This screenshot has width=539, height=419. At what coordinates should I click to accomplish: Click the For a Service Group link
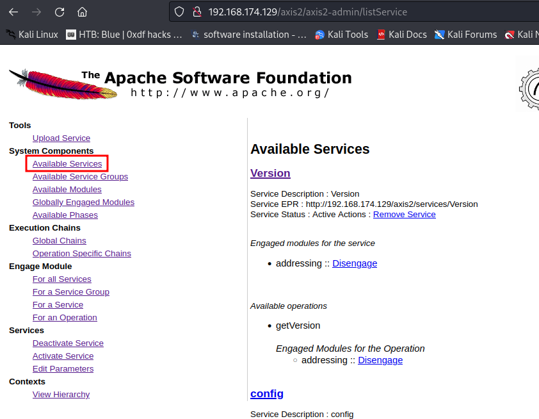(x=71, y=292)
